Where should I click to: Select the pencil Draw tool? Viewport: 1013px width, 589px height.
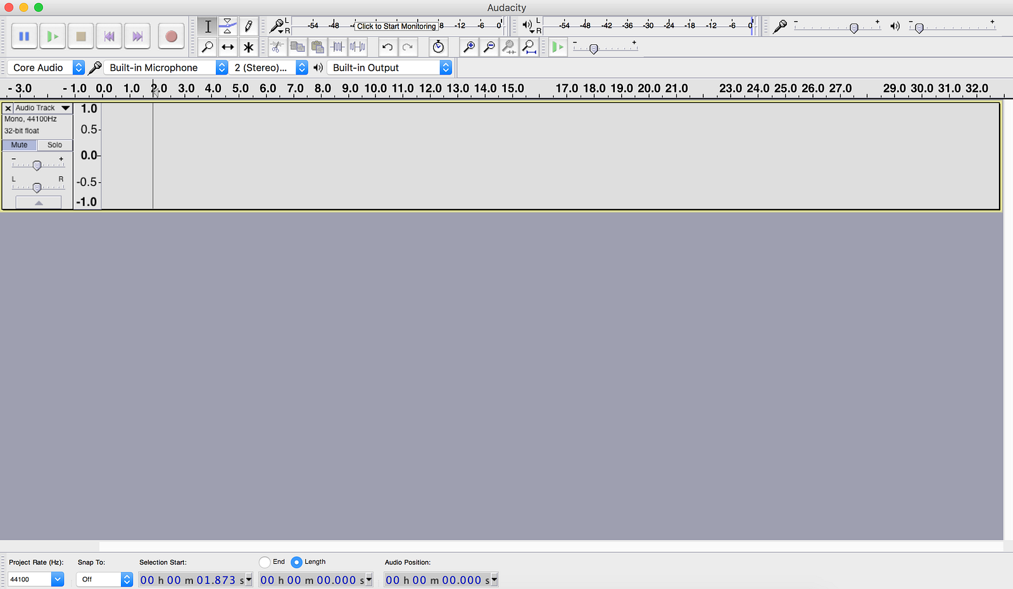248,27
